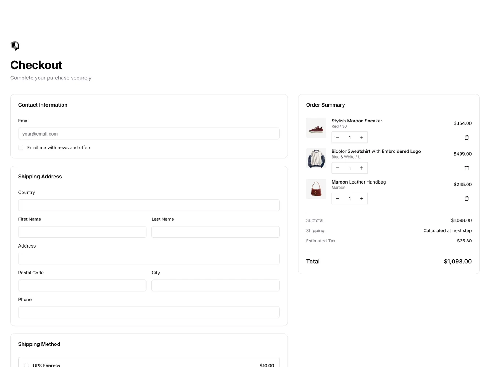Increase quantity of Stylish Maroon Sneaker
The height and width of the screenshot is (367, 490).
(362, 137)
